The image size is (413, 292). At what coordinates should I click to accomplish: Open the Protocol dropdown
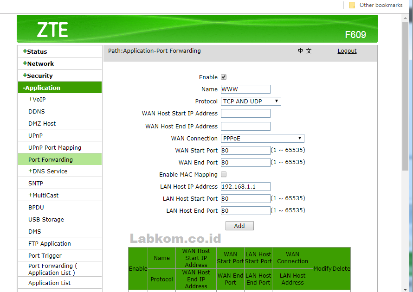click(251, 102)
